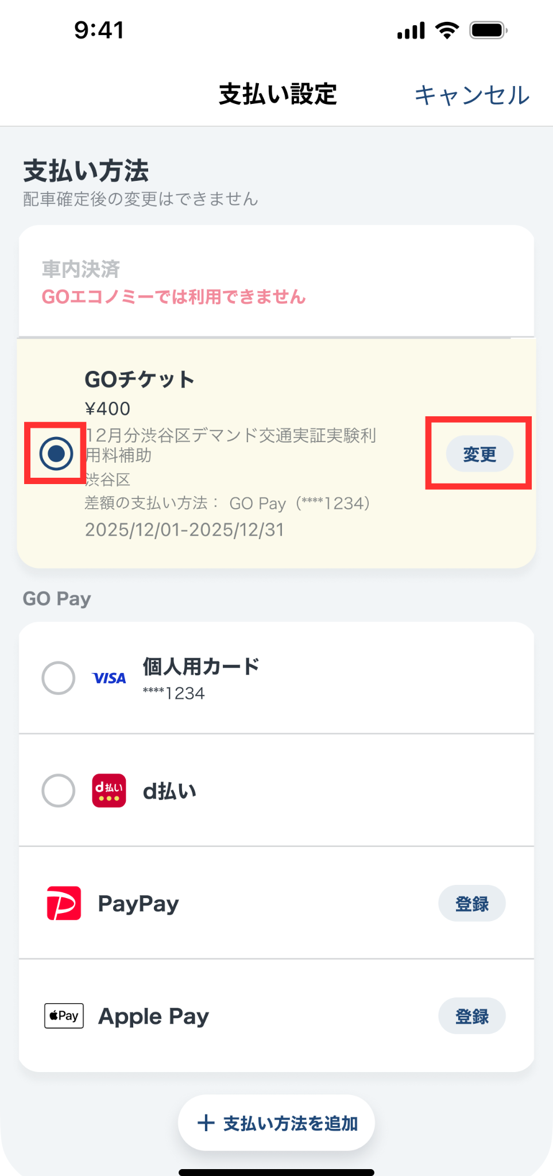Select the d払い radio button
Screen dimensions: 553x1176
click(x=59, y=791)
